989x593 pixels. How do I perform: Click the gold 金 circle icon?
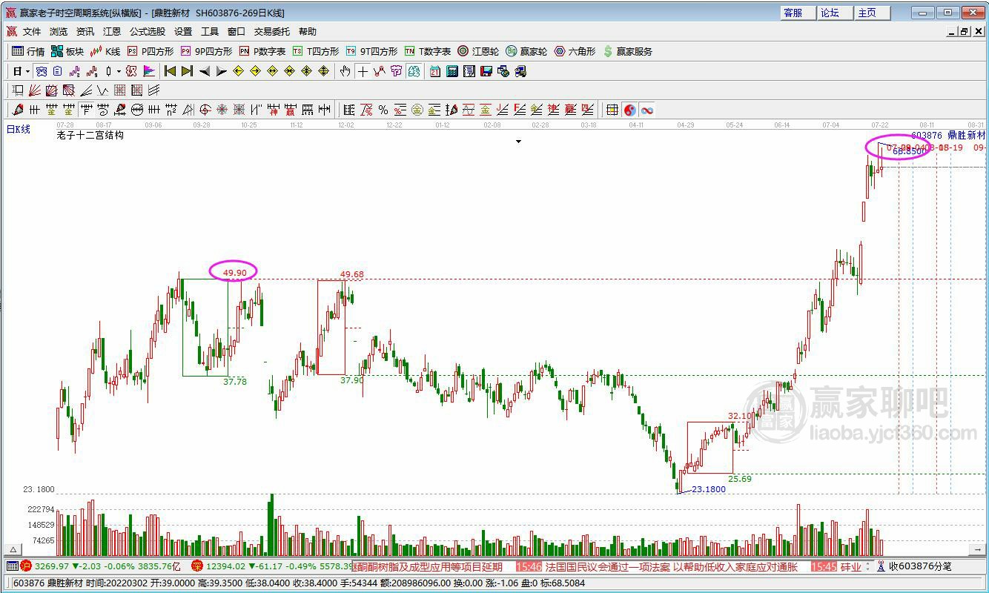(416, 110)
